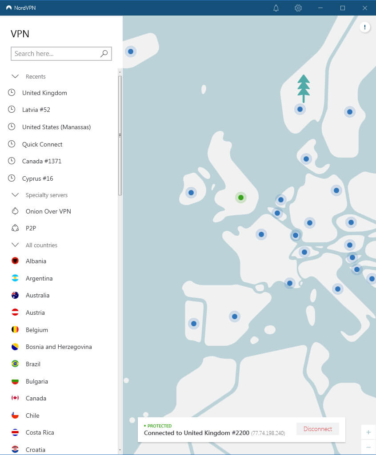The image size is (376, 455).
Task: Click the Bosnia and Herzegovina flag icon
Action: click(15, 347)
